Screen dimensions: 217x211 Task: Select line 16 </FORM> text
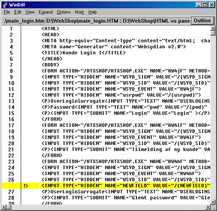(52, 119)
